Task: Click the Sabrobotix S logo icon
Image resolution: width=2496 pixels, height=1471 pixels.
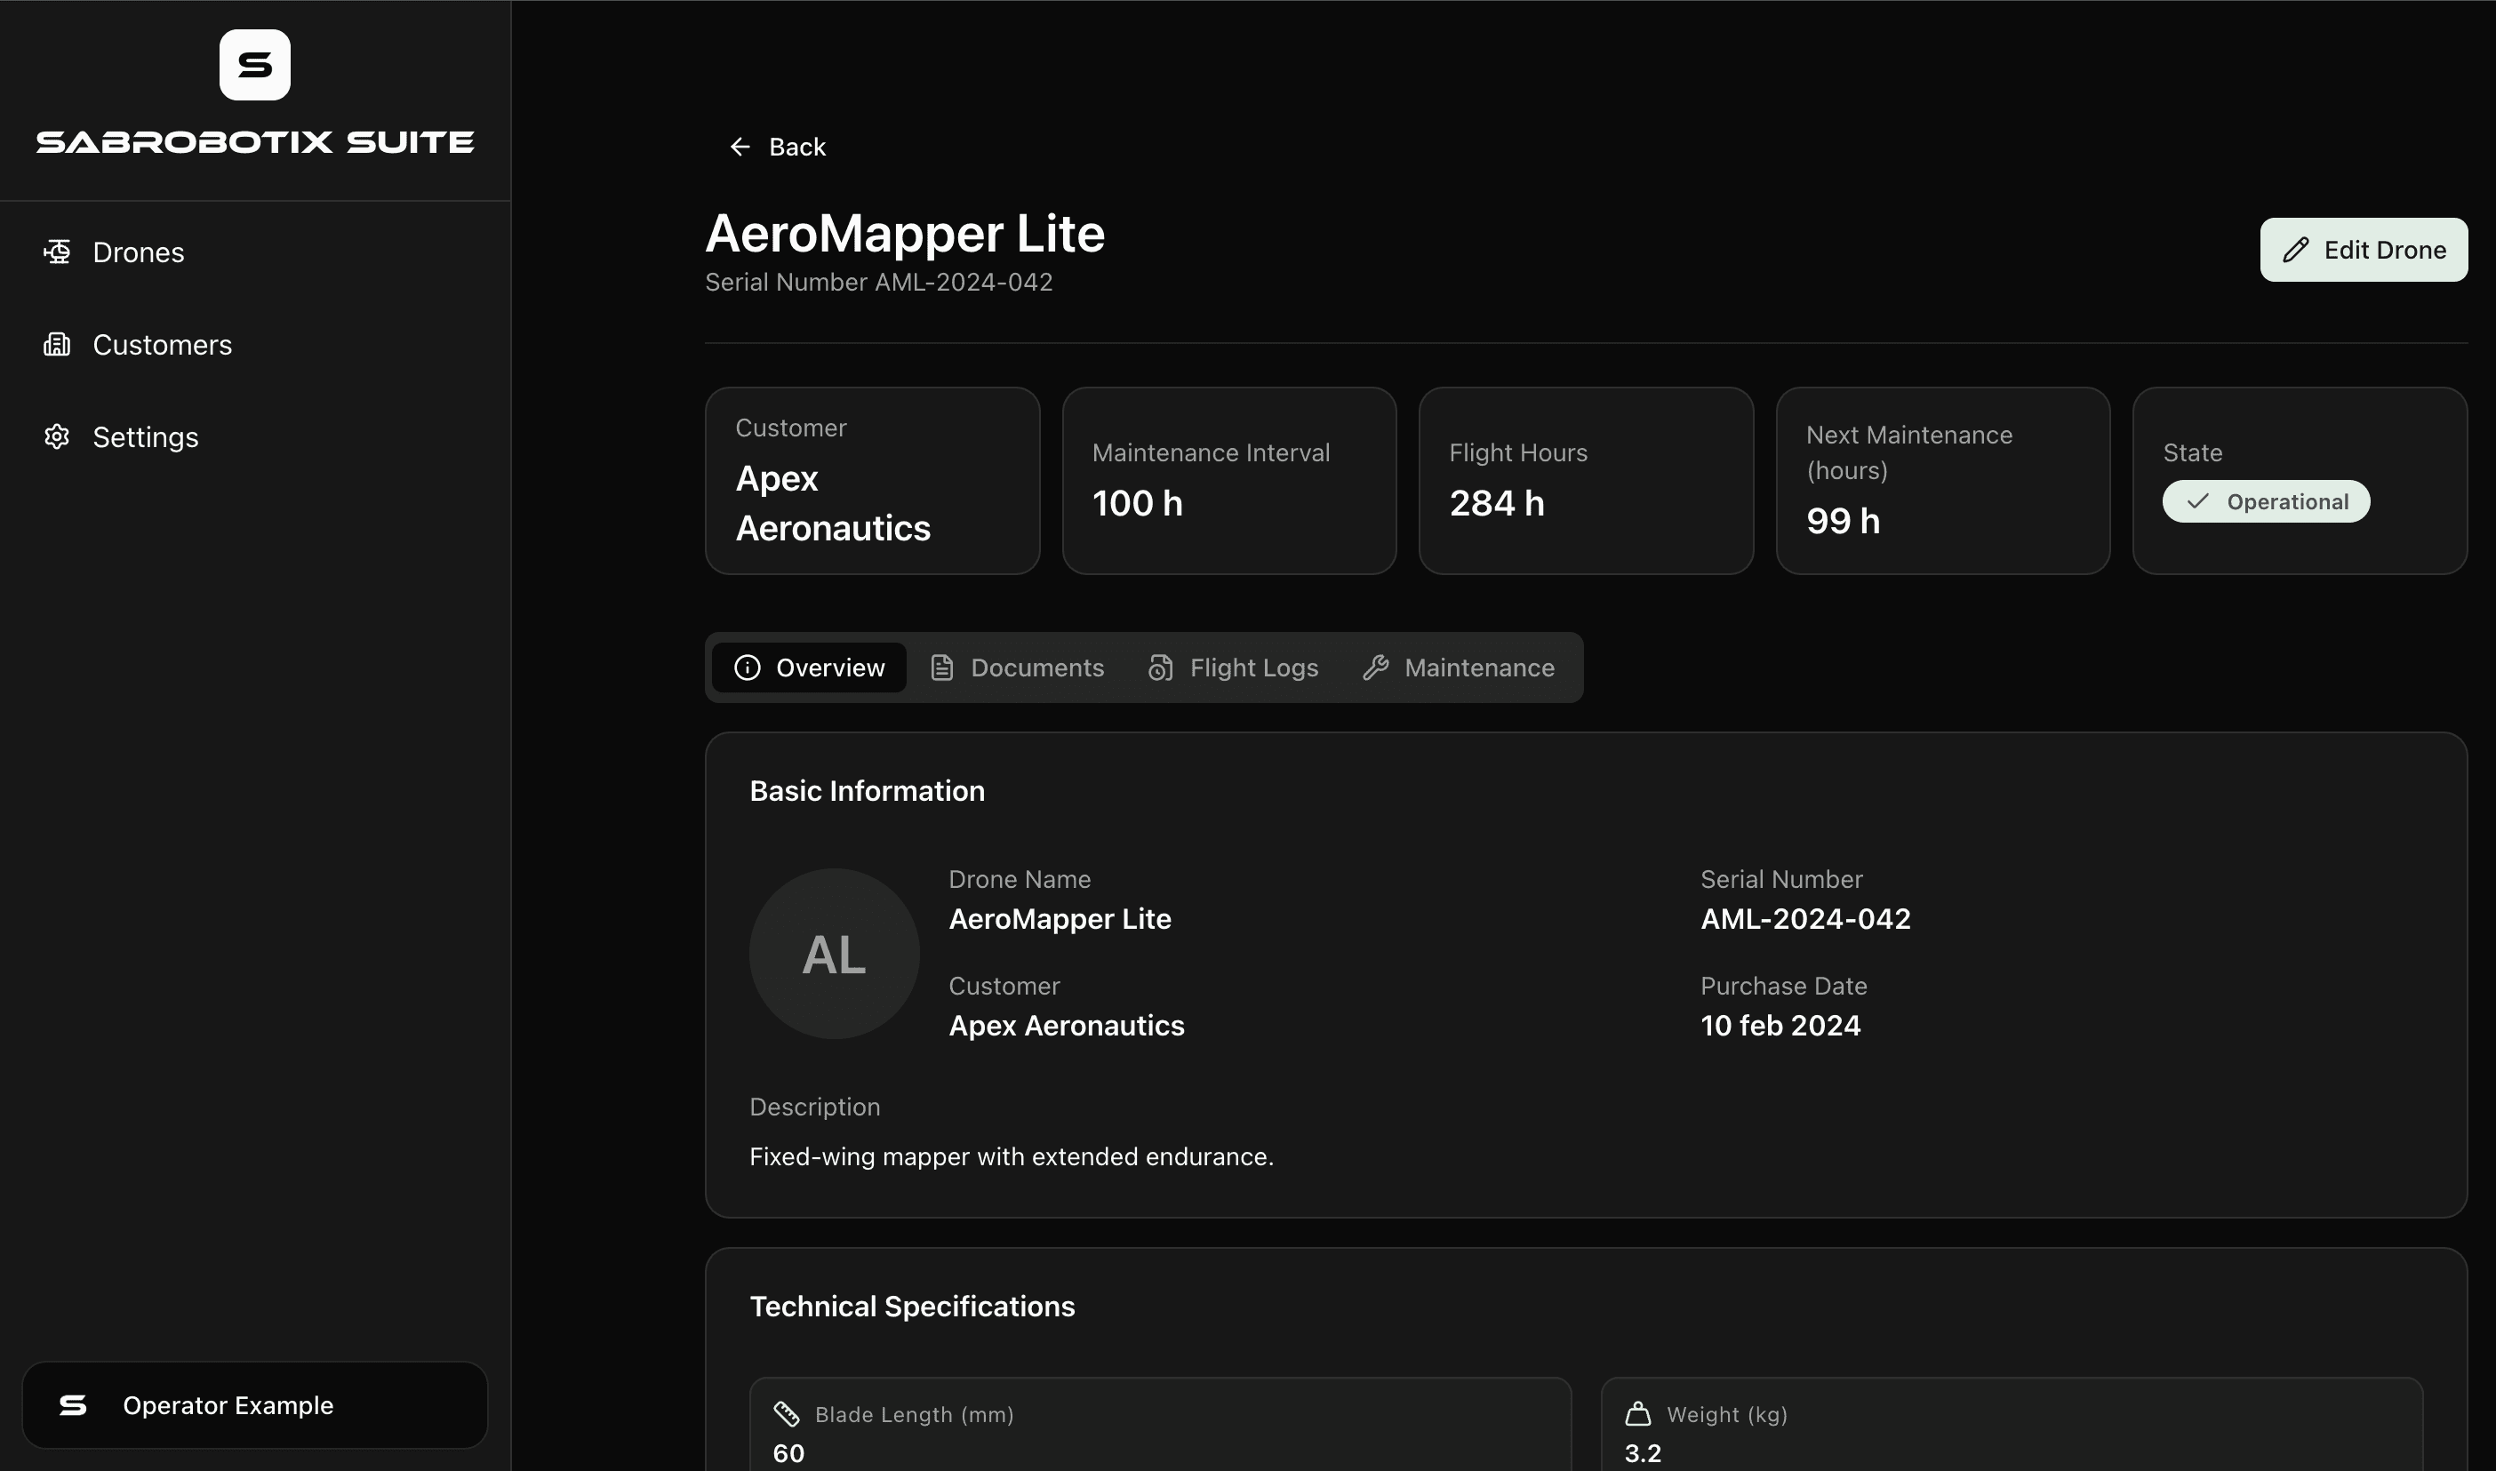Action: [255, 64]
